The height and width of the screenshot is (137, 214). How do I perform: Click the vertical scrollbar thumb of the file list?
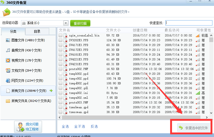(211, 40)
